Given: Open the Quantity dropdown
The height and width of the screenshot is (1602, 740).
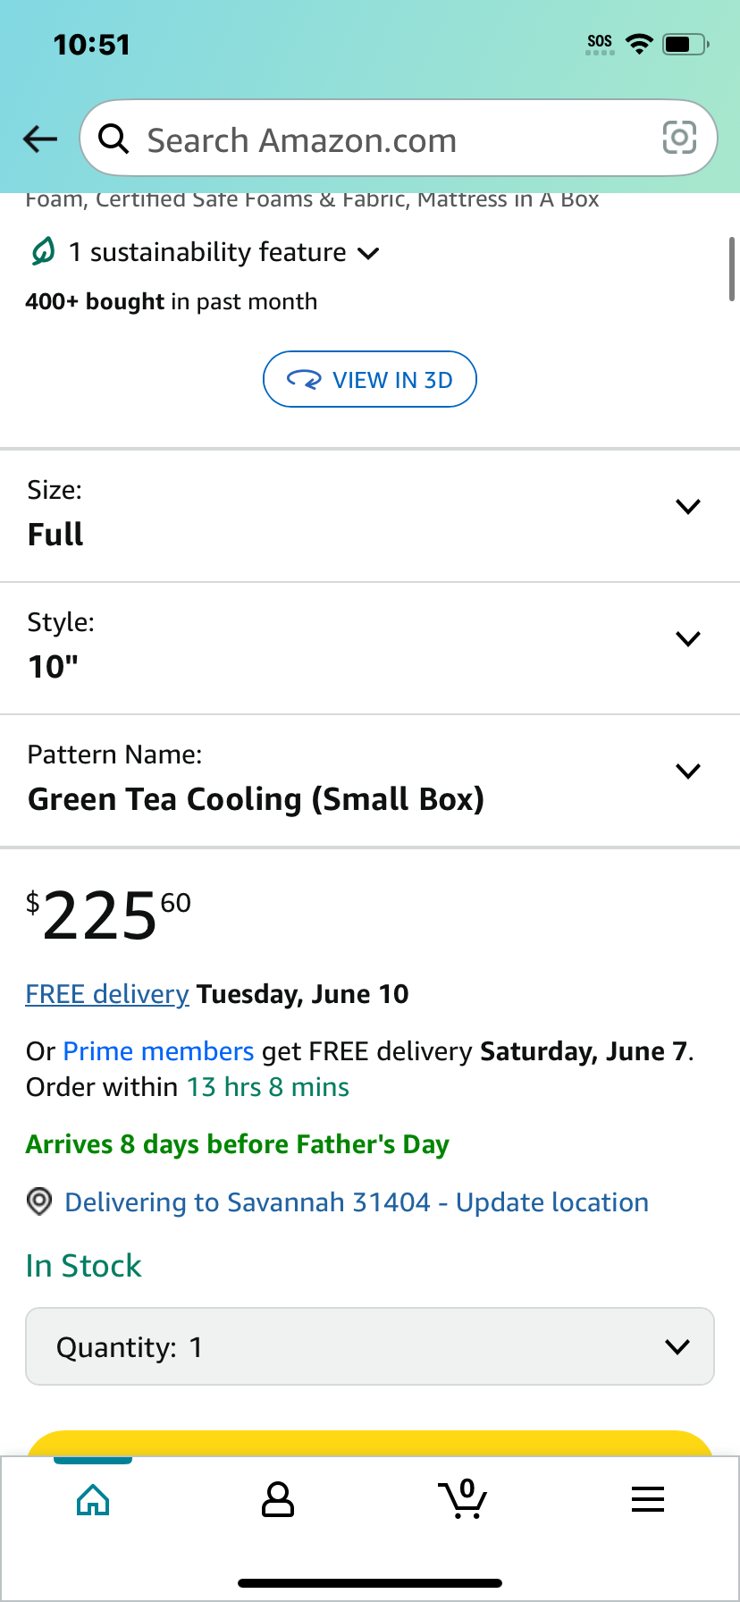Looking at the screenshot, I should click(370, 1346).
